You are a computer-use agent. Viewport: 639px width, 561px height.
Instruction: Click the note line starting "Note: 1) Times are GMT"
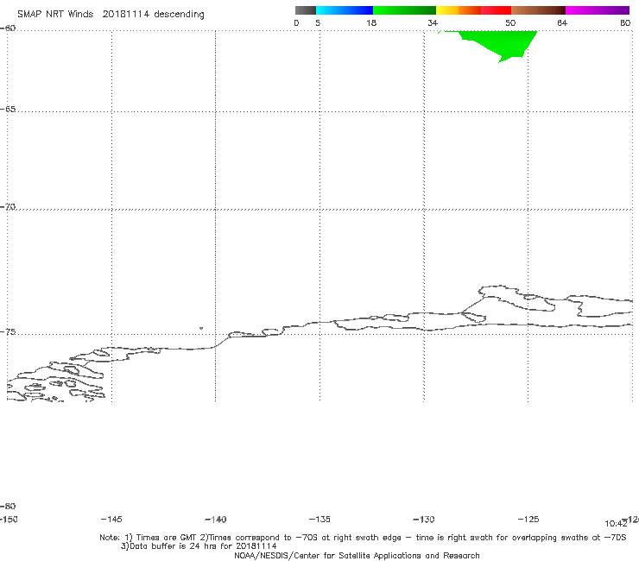[363, 538]
